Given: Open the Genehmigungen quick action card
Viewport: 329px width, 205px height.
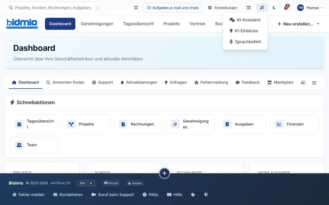Looking at the screenshot, I should [x=191, y=124].
